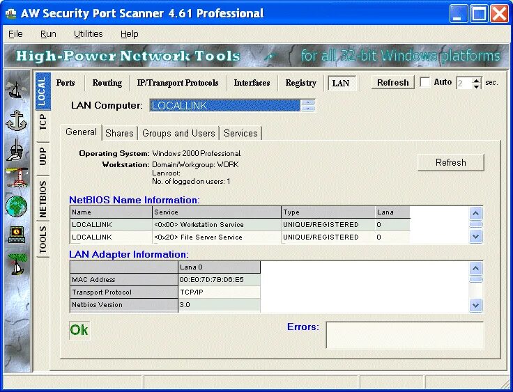Select the Workstation Service row cell

(x=217, y=225)
